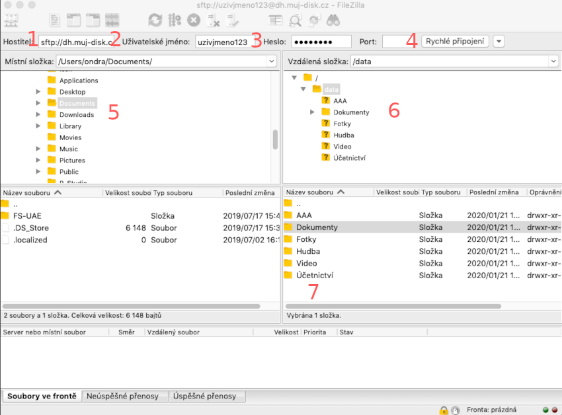562x415 pixels.
Task: Expand the remote Dokumenty tree node
Action: 312,112
